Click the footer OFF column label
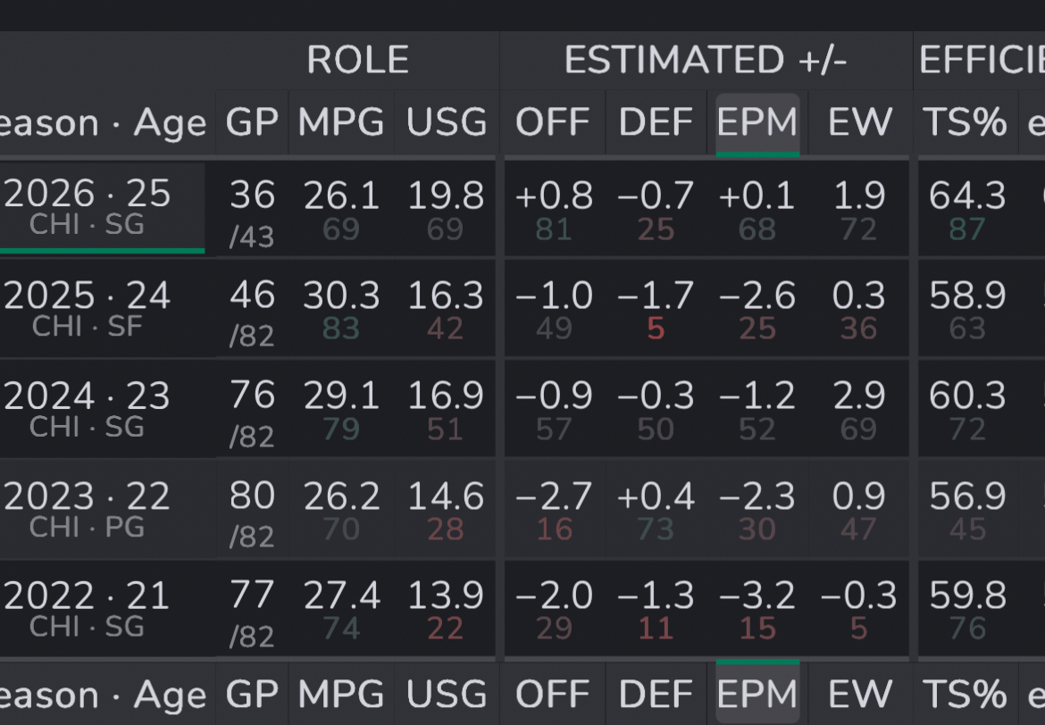Screen dimensions: 1045x725 tap(552, 695)
